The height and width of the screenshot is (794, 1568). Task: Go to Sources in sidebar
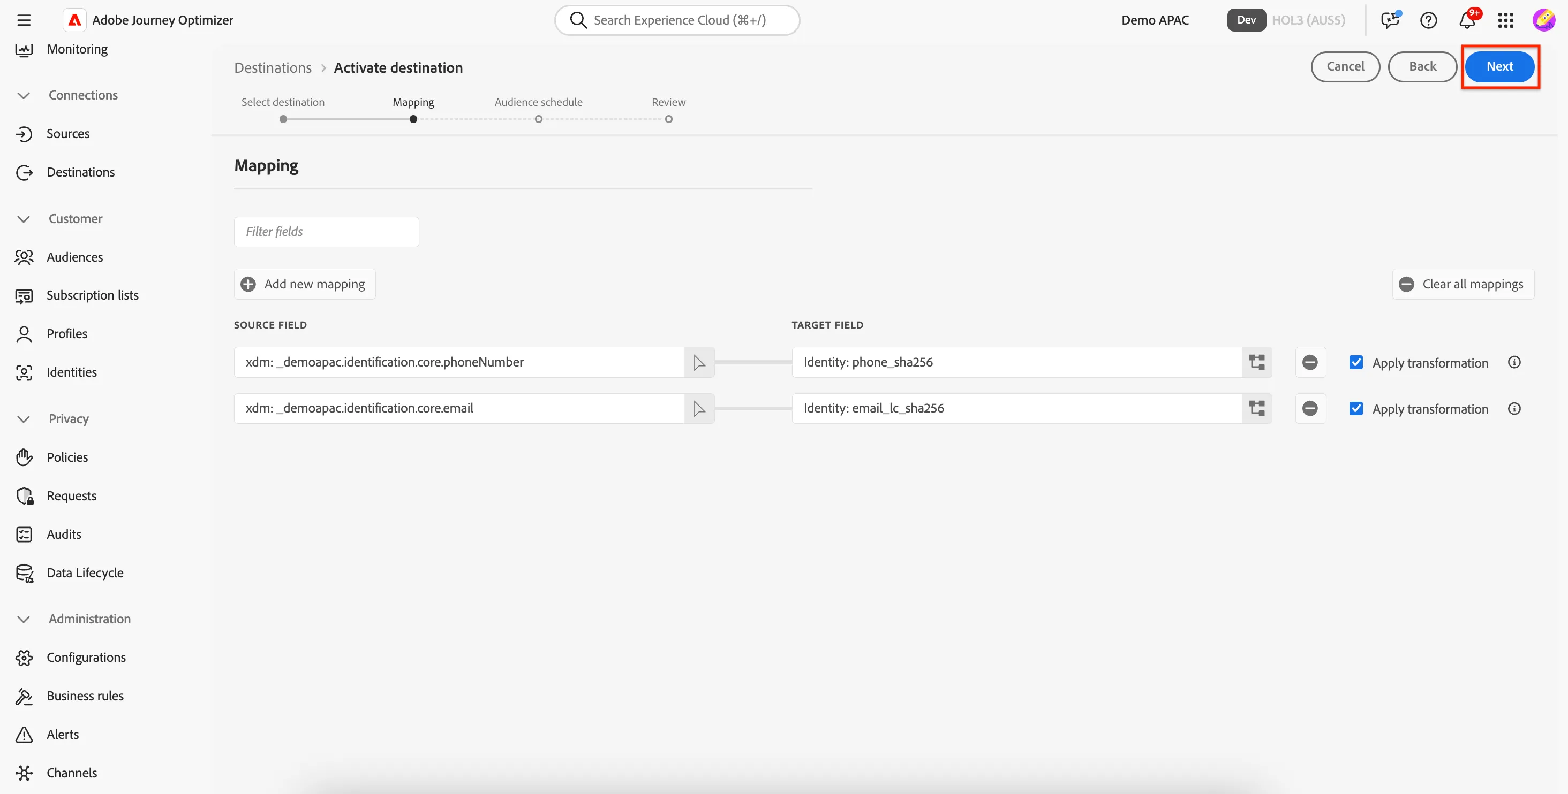(x=67, y=134)
